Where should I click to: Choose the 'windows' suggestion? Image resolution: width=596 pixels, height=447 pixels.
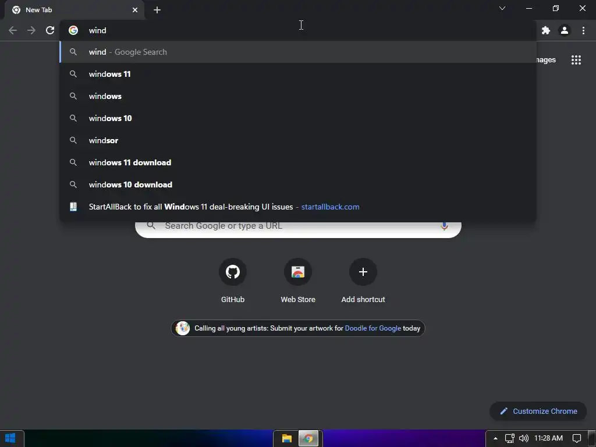(298, 96)
